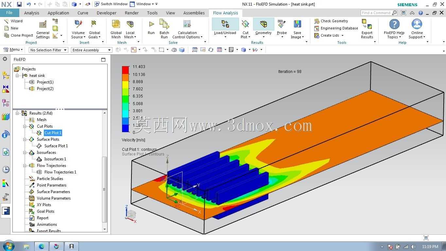Screen dimensions: 446x251
Task: Open Global Mesh settings
Action: pyautogui.click(x=116, y=30)
